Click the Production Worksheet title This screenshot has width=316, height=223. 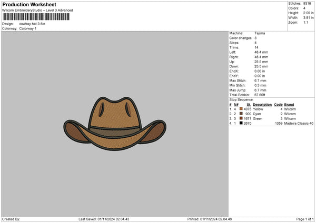click(x=28, y=5)
